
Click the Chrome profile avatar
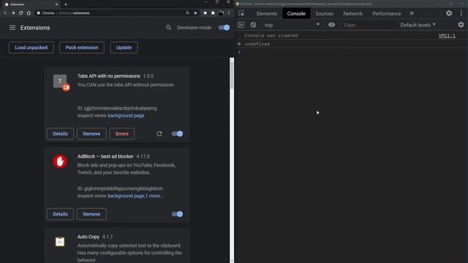(221, 13)
